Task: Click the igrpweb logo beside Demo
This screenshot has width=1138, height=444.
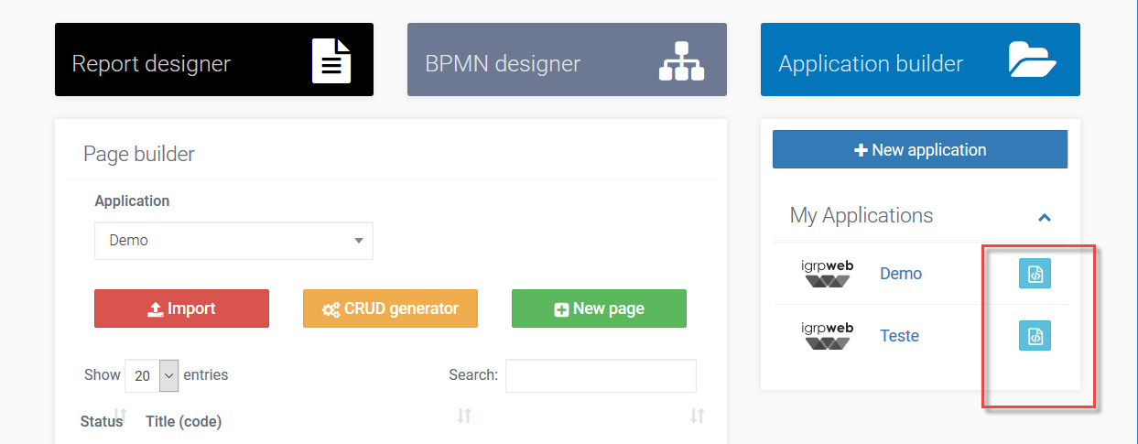Action: click(x=828, y=273)
